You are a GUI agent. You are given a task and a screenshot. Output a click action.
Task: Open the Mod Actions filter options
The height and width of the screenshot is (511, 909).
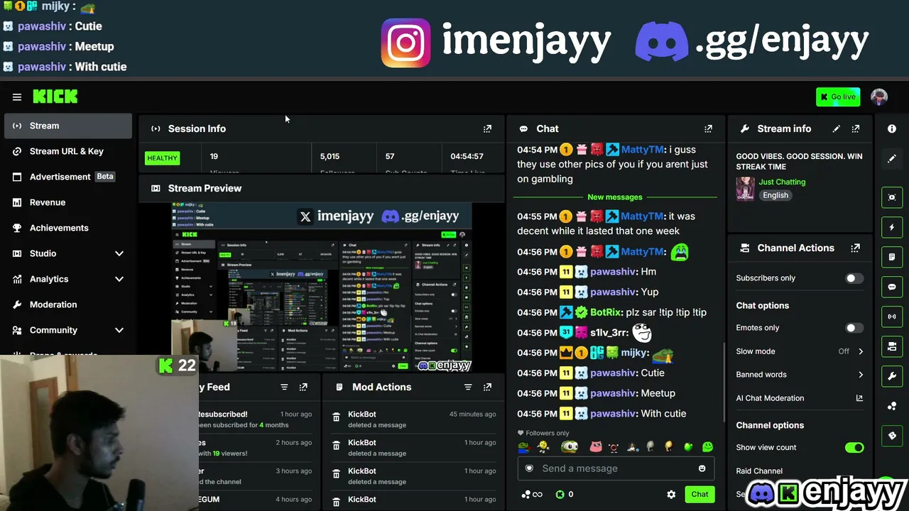tap(468, 387)
